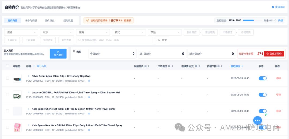Open the 风险 dropdown filter

(x=165, y=32)
